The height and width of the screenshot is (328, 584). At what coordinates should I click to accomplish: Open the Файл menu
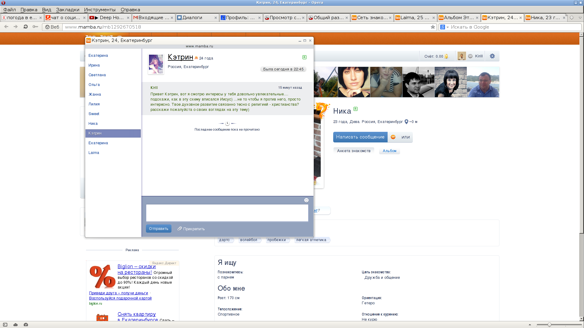pos(9,10)
